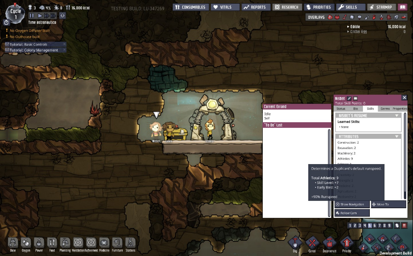Screen dimensions: 413x256
Task: Click the Show Navigation button
Action: [x=352, y=205]
